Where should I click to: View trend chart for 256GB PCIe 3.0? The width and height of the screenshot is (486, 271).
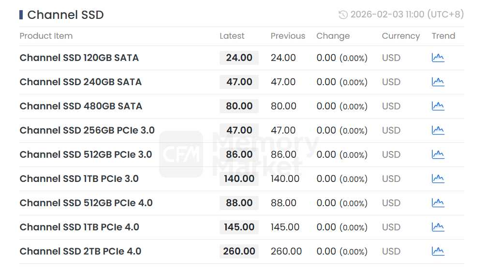point(438,131)
